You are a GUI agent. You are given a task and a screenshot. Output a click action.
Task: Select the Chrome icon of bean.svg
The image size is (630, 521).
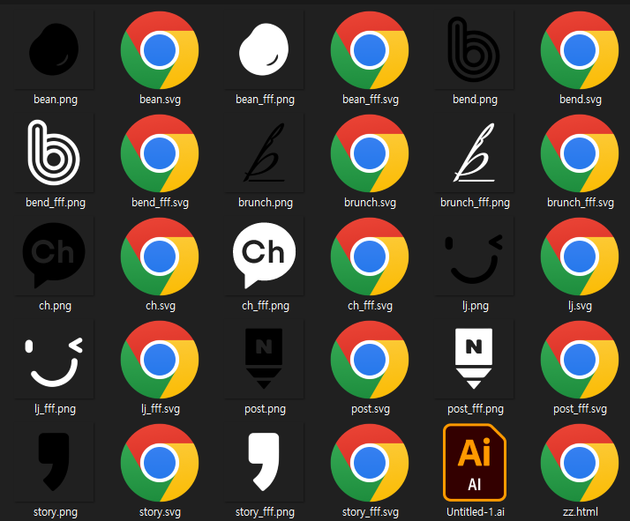(160, 50)
